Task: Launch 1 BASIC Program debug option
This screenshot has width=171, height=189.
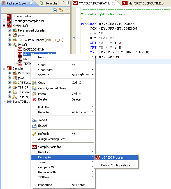Action: pos(113,157)
